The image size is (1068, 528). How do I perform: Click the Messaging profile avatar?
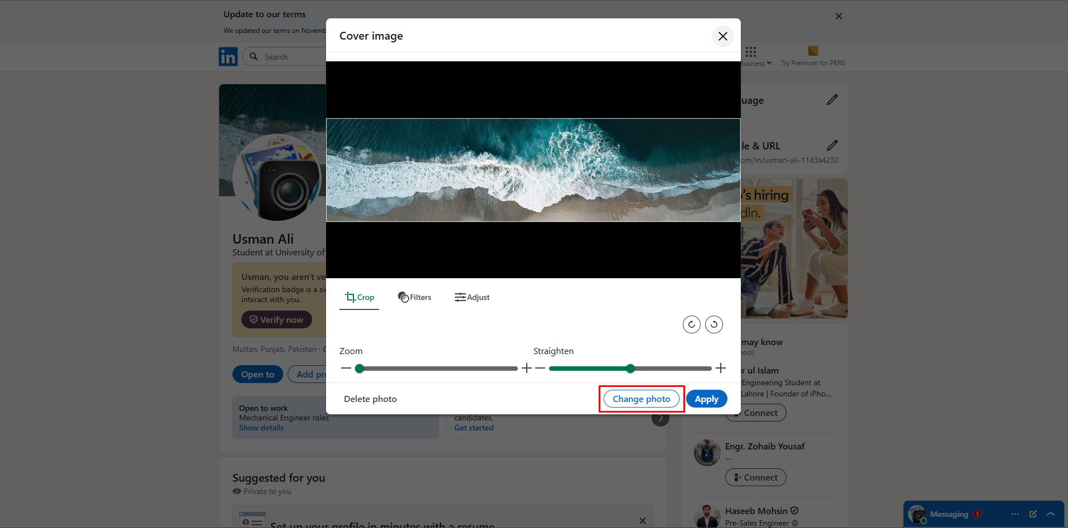917,514
